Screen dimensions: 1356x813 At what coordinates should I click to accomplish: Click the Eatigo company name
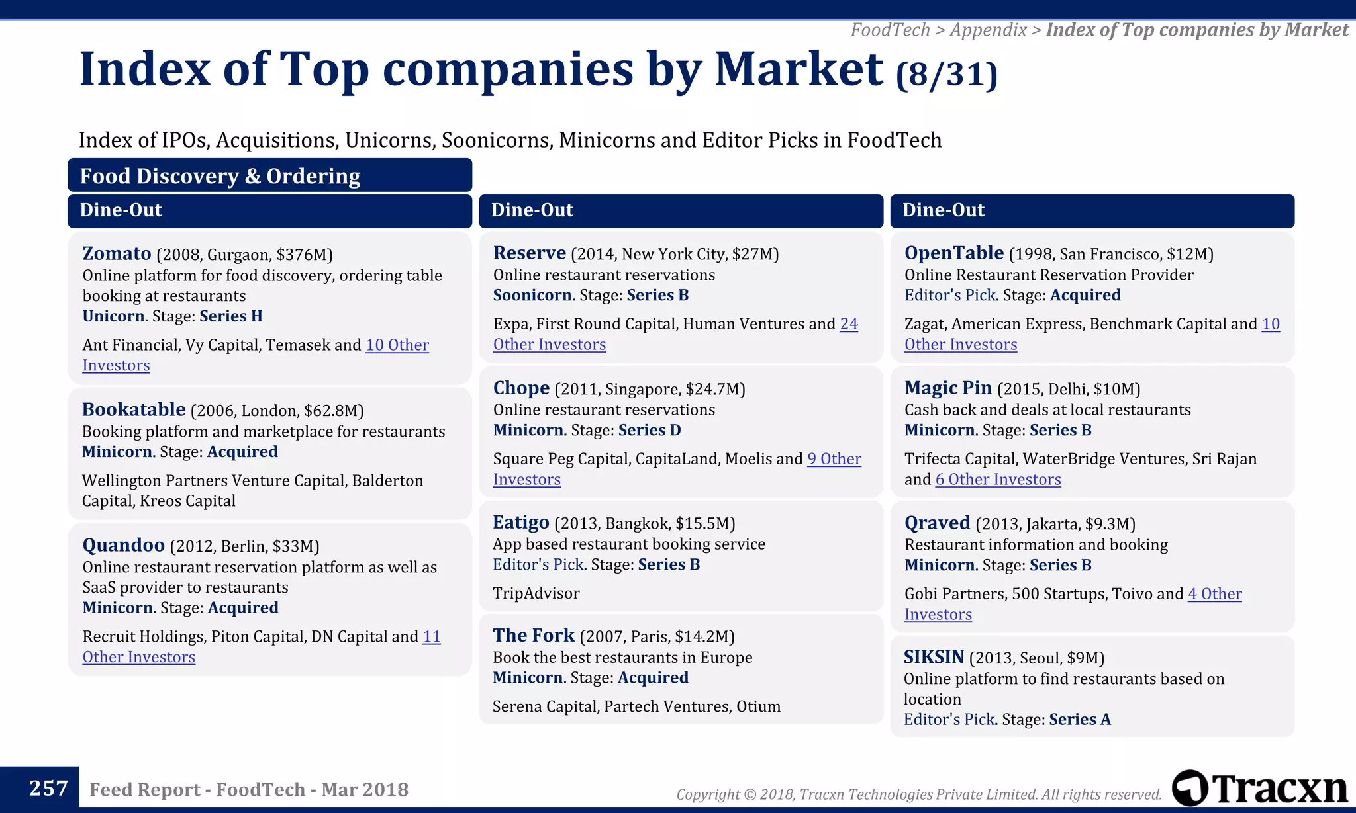521,523
